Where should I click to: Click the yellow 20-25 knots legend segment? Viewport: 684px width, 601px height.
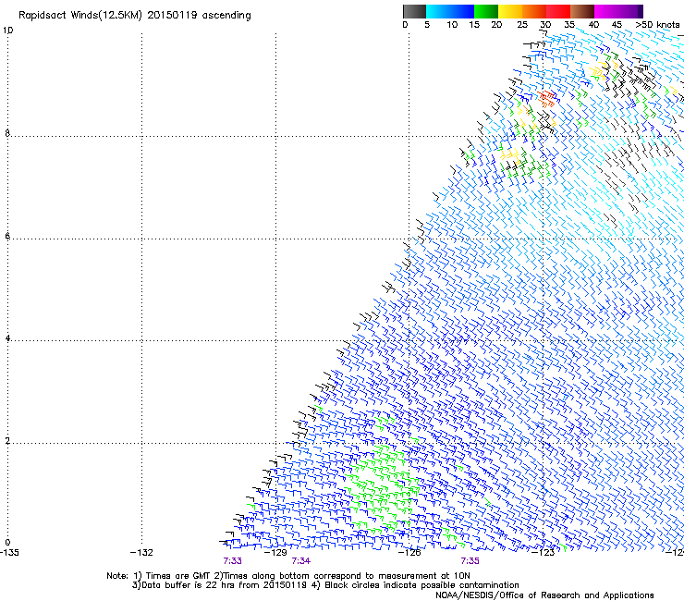coord(510,11)
